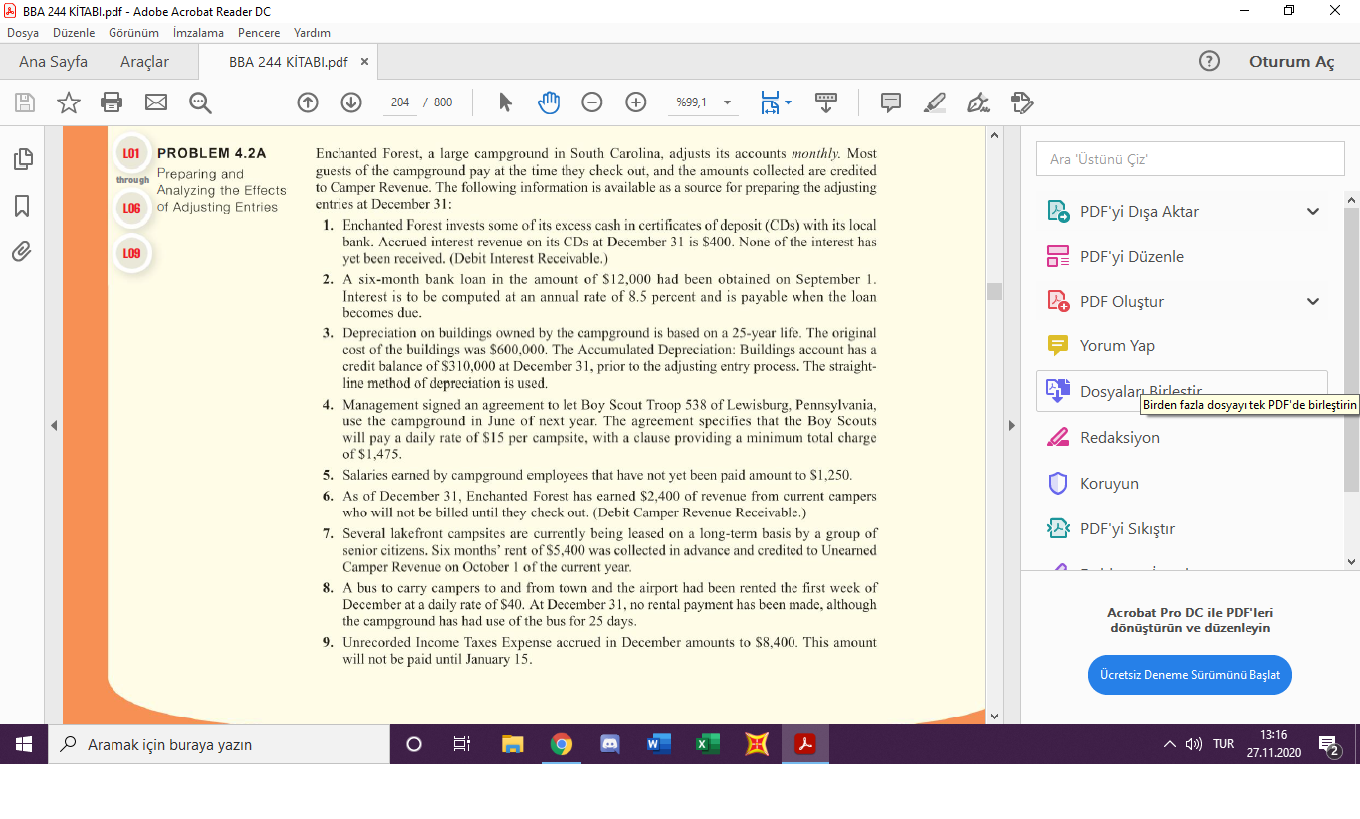Open attachments with the paperclip icon
This screenshot has height=819, width=1360.
click(21, 251)
